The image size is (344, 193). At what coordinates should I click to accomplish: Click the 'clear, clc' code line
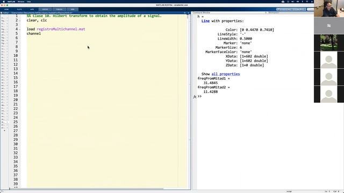(37, 20)
